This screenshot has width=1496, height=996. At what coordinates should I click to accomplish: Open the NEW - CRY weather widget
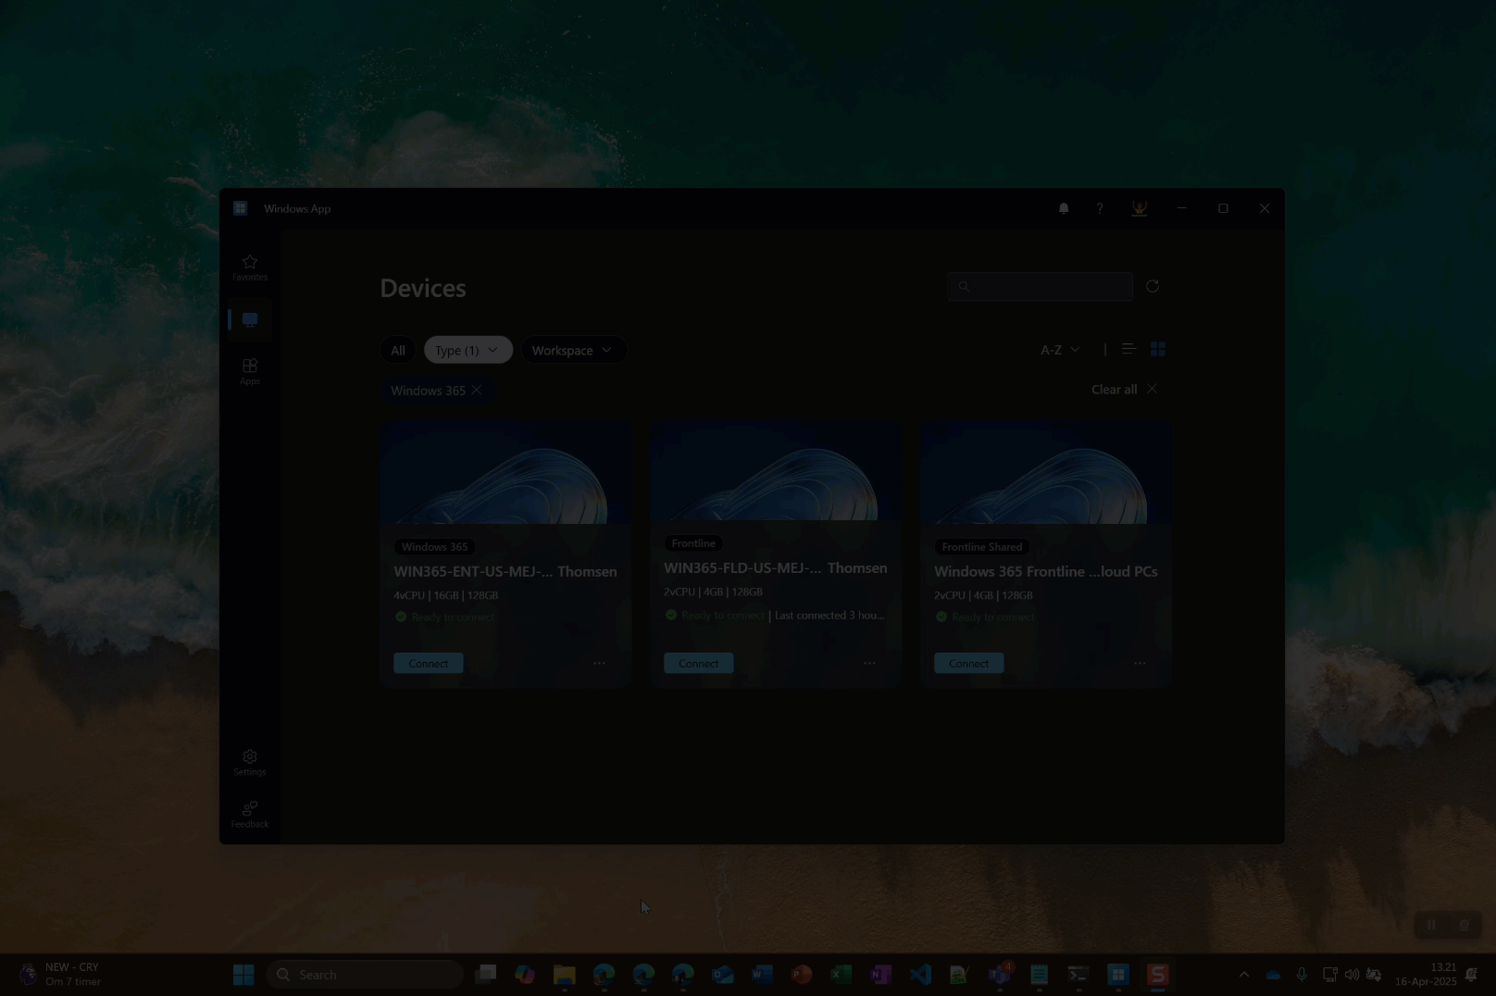pyautogui.click(x=60, y=975)
